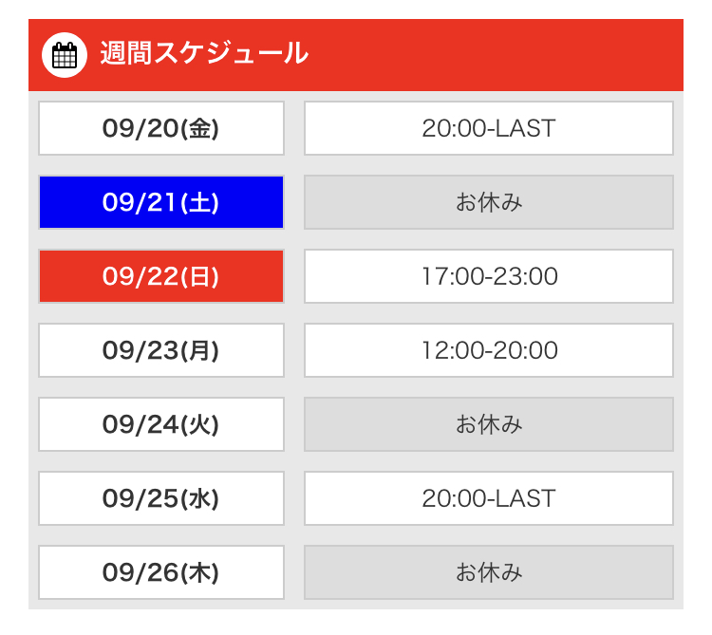Click the 17:00-23:00 time slot
Viewport: 712px width, 635px height.
(x=489, y=276)
